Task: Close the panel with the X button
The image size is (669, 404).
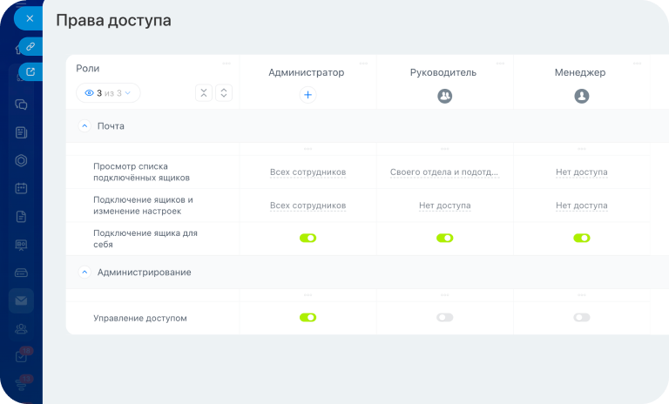Action: (29, 17)
